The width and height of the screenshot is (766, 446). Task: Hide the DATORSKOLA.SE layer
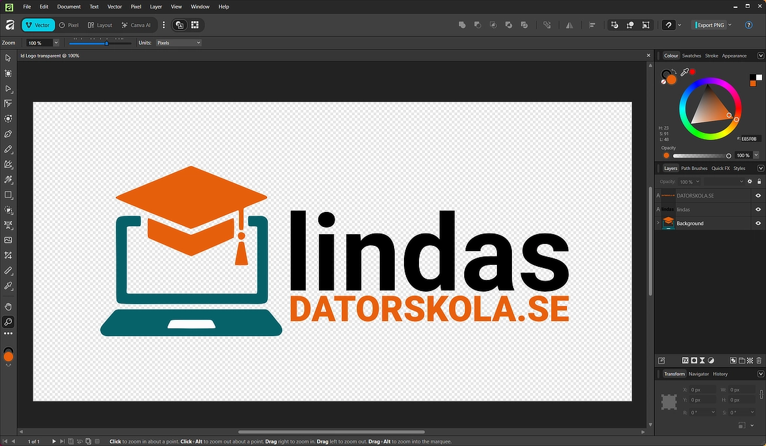click(x=758, y=196)
